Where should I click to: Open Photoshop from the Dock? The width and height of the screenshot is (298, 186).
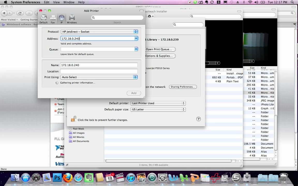[57, 178]
